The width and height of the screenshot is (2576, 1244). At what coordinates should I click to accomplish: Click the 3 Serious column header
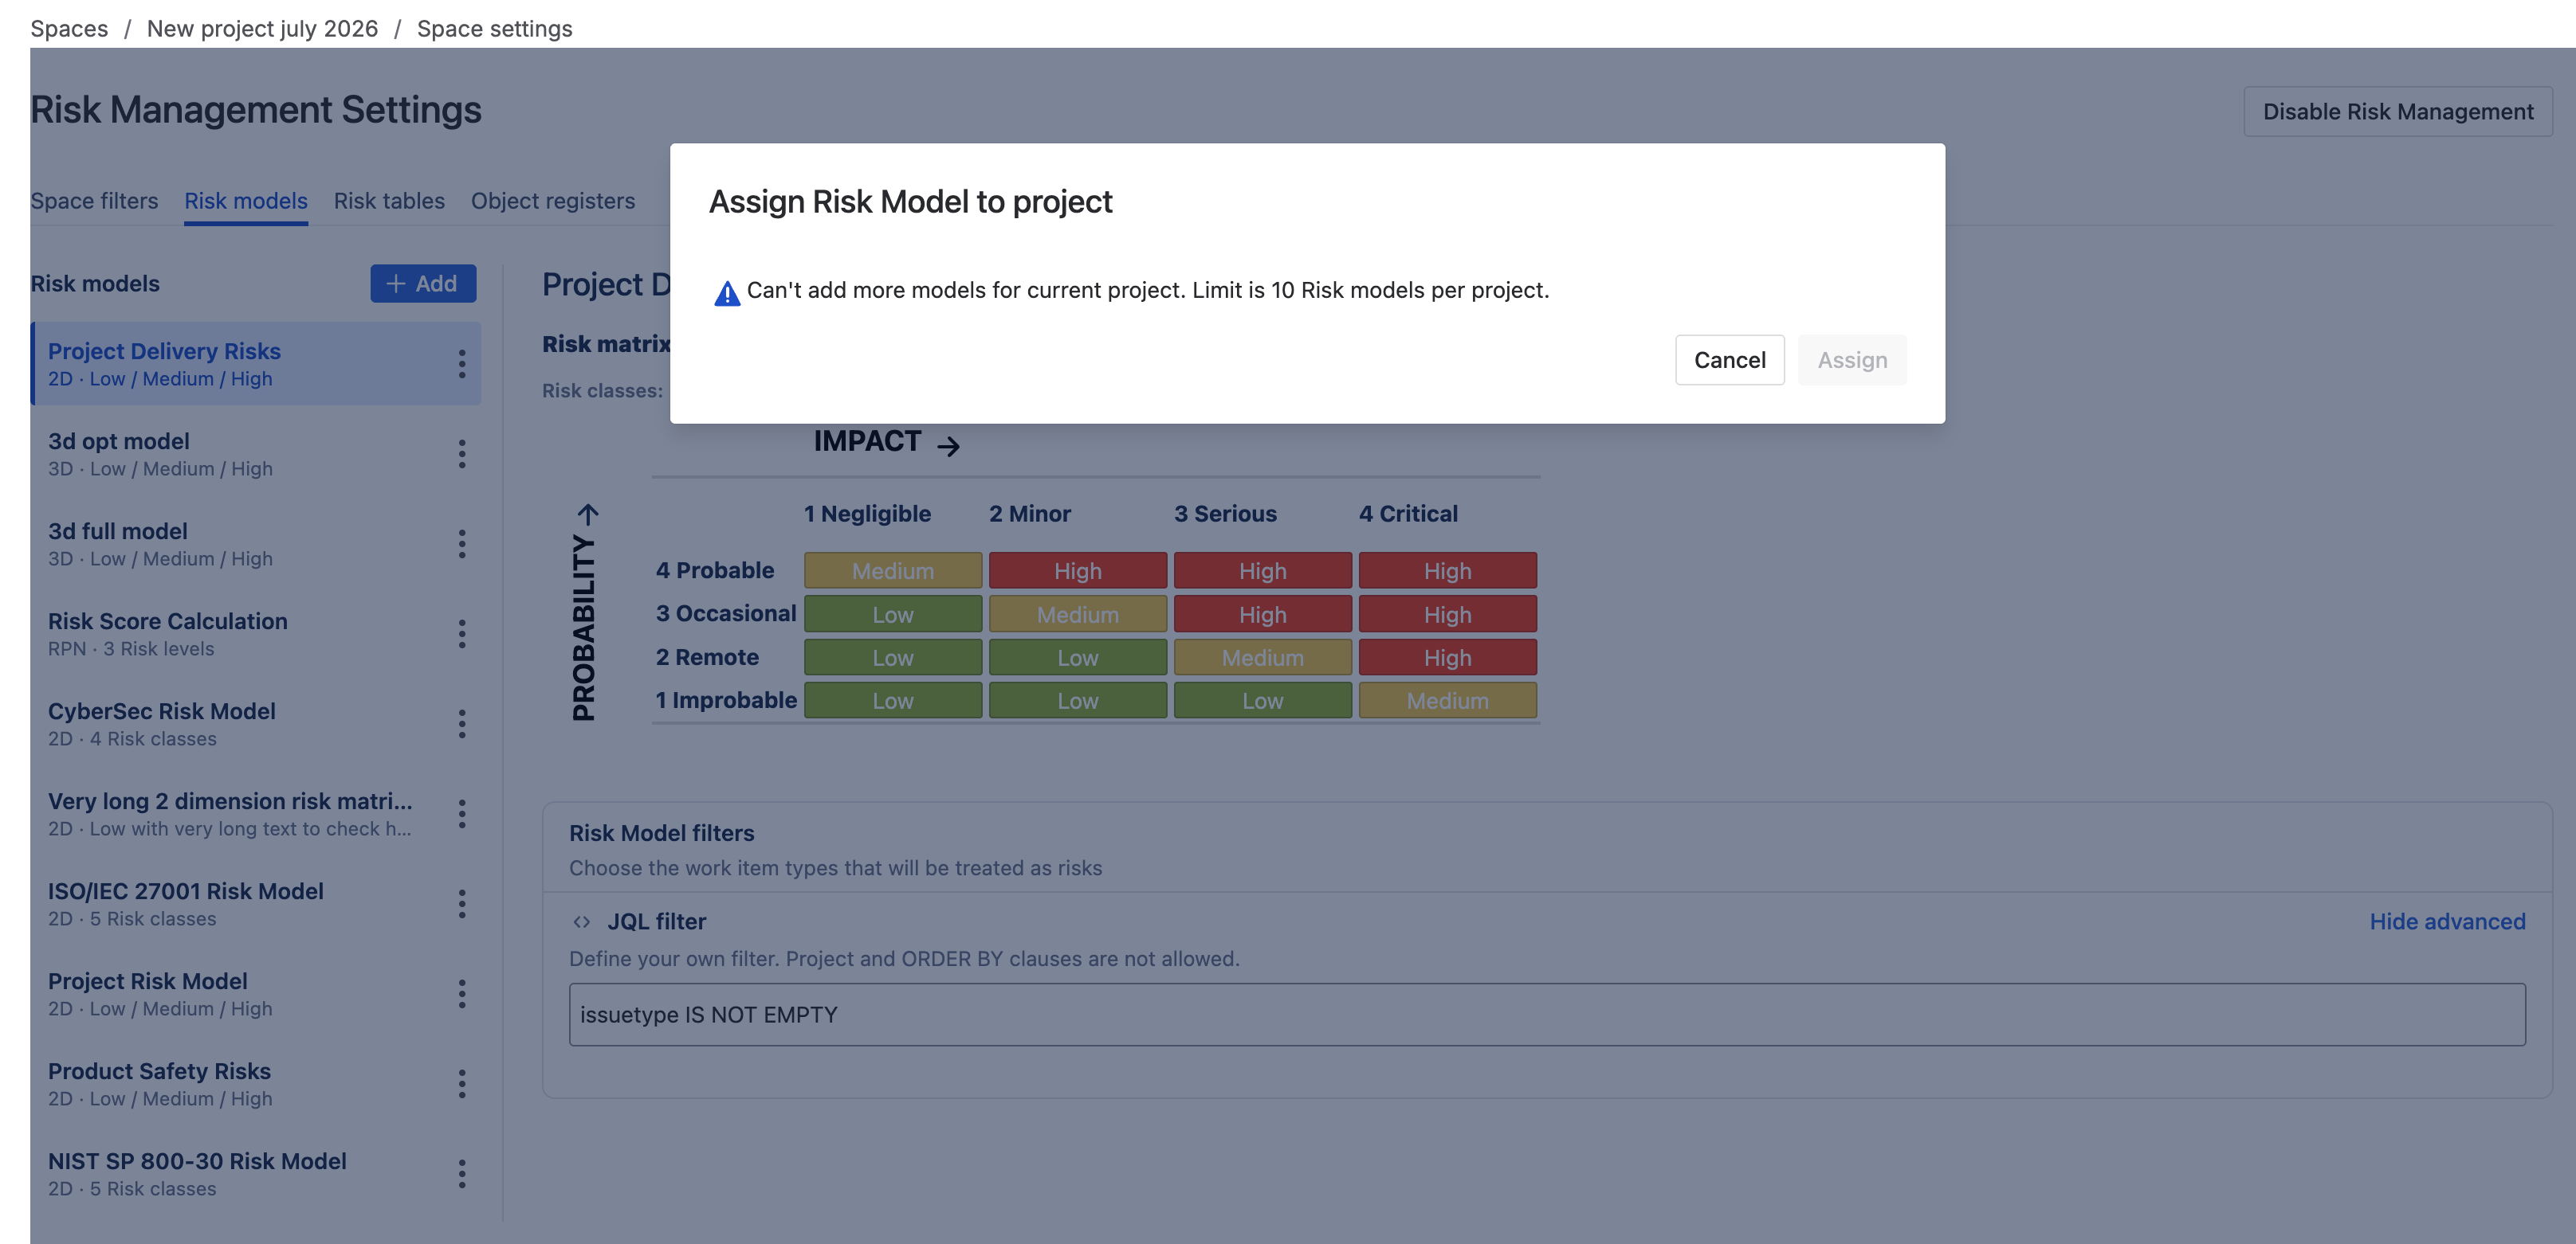tap(1225, 514)
